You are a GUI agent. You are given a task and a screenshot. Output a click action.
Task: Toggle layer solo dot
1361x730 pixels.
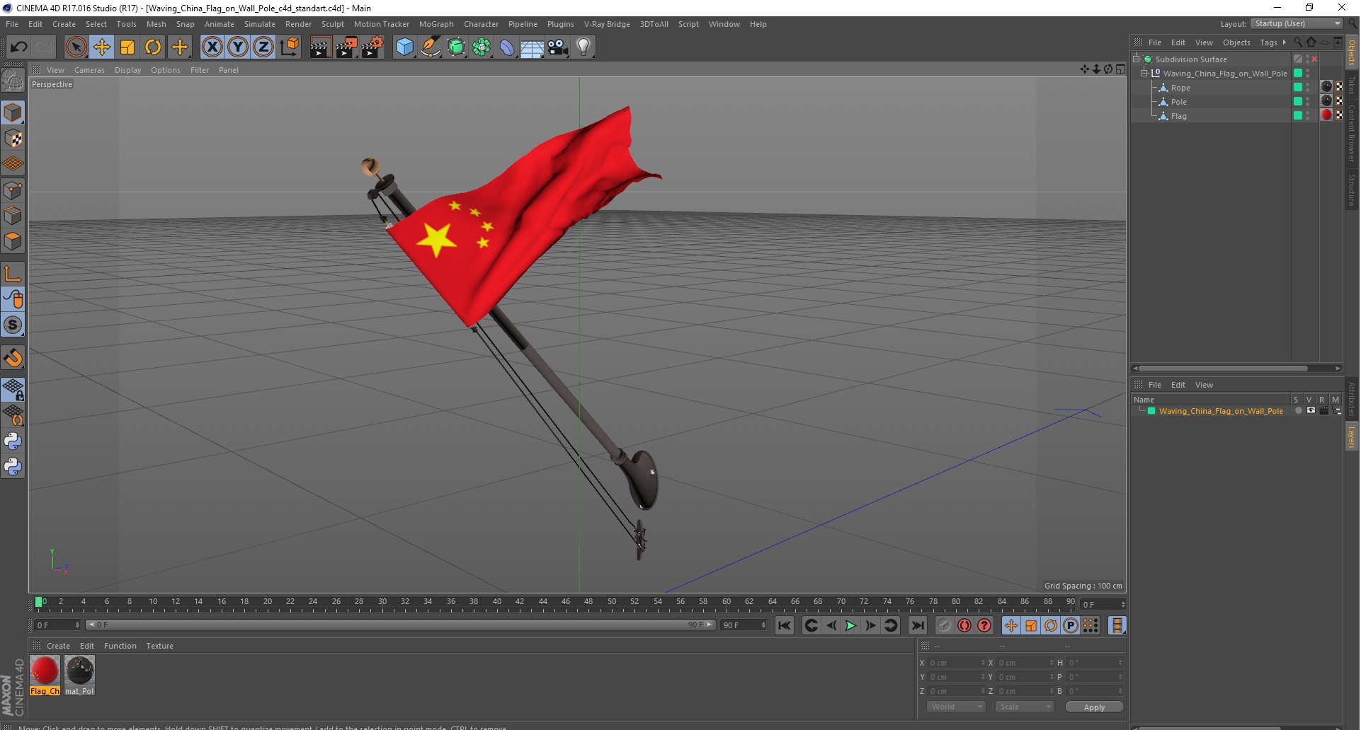point(1298,410)
